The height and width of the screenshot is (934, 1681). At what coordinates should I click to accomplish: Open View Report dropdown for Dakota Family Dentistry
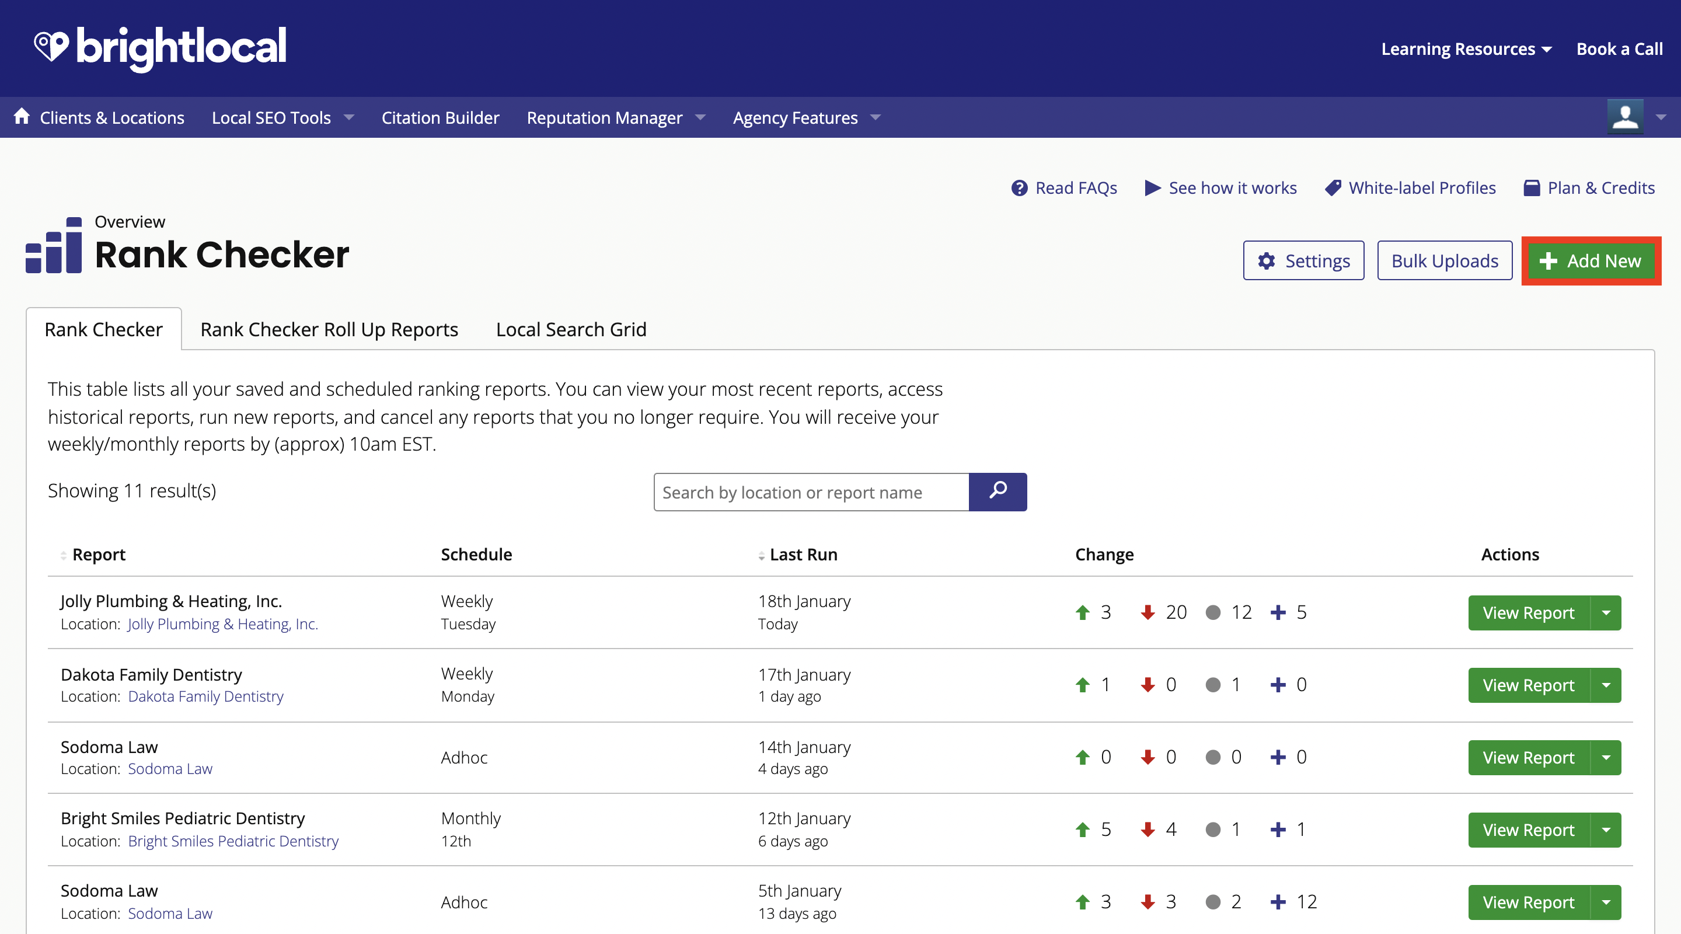tap(1606, 685)
